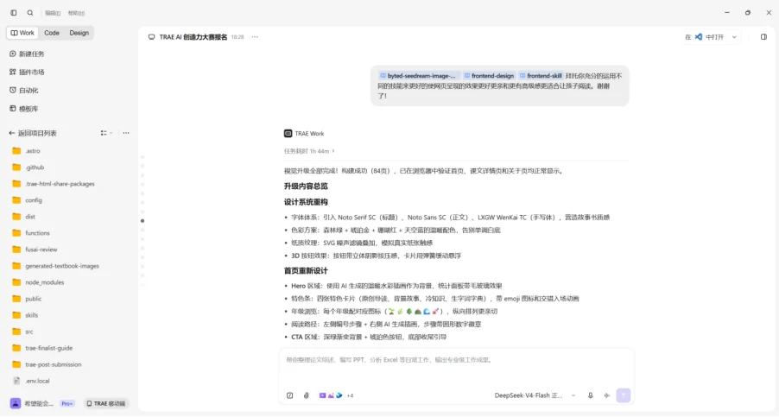779x417 pixels.
Task: Click the paperclip attachment icon
Action: coord(306,395)
